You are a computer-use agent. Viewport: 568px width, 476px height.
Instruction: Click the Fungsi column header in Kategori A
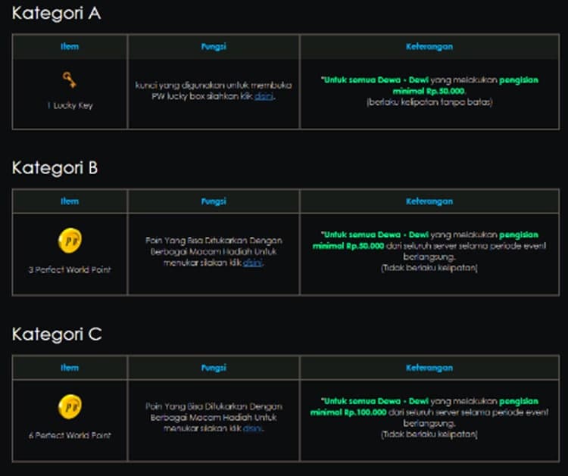(214, 46)
